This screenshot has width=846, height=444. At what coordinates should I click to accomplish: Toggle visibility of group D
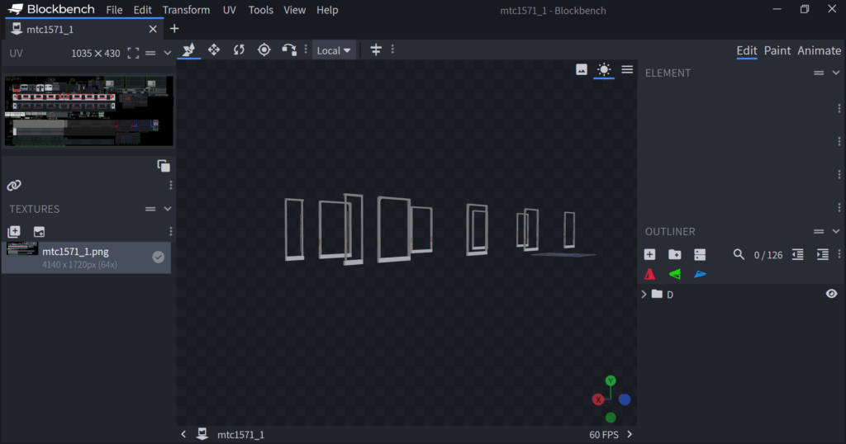tap(831, 294)
